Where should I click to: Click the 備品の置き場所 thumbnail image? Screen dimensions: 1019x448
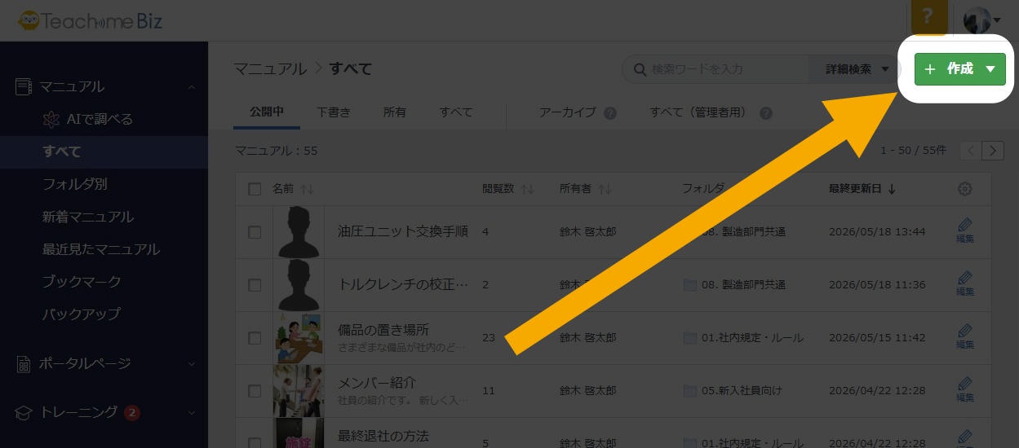tap(299, 338)
